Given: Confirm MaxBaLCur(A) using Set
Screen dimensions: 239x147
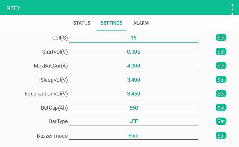Looking at the screenshot, I should coord(221,66).
